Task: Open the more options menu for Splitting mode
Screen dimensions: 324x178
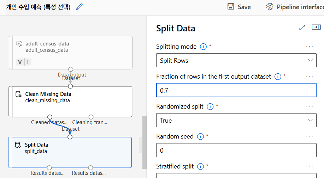Action: [310, 46]
